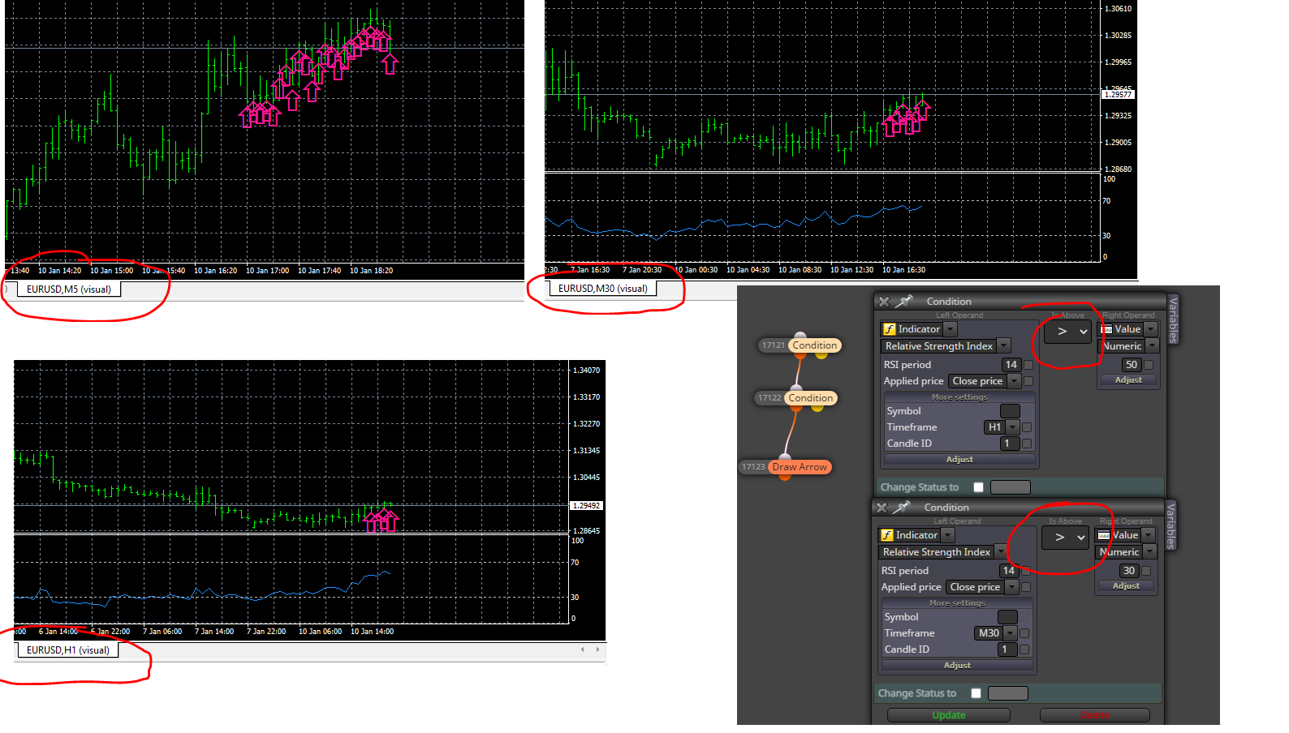Switch to EURUSD,H1 (visual) chart tab

point(67,650)
